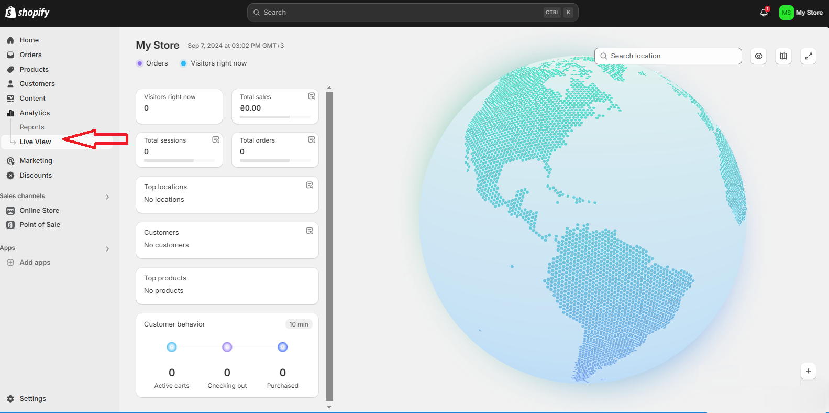Expand the Apps section chevron
This screenshot has height=413, width=829.
pyautogui.click(x=107, y=249)
